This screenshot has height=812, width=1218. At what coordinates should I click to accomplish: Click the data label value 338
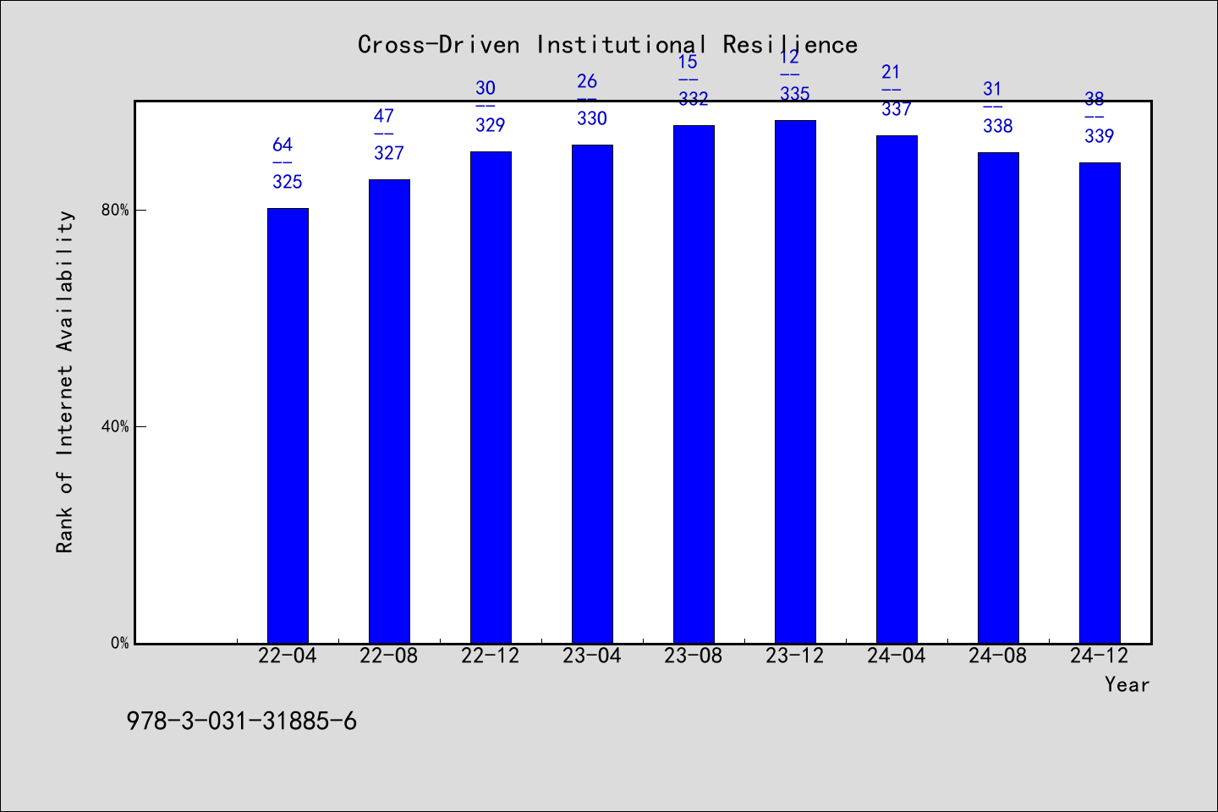point(998,126)
